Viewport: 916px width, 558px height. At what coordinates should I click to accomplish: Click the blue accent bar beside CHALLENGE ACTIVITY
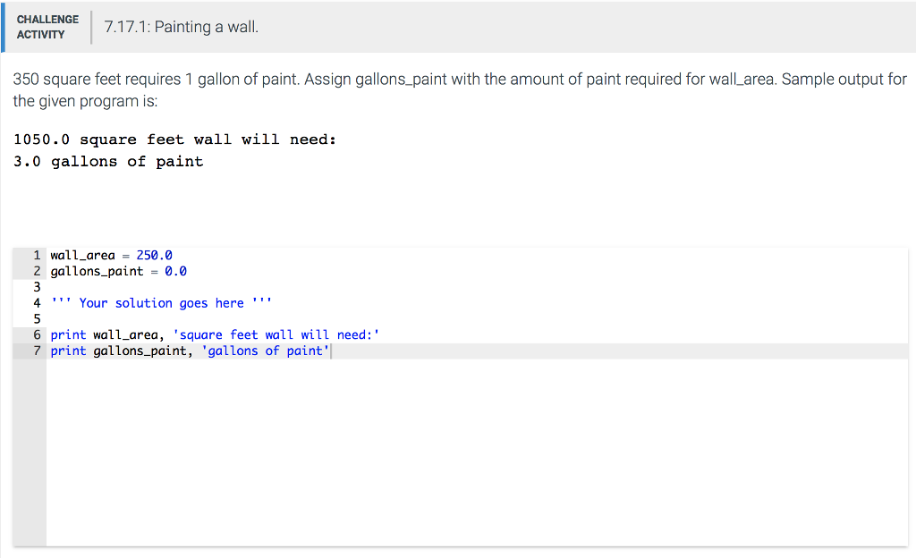pos(4,26)
